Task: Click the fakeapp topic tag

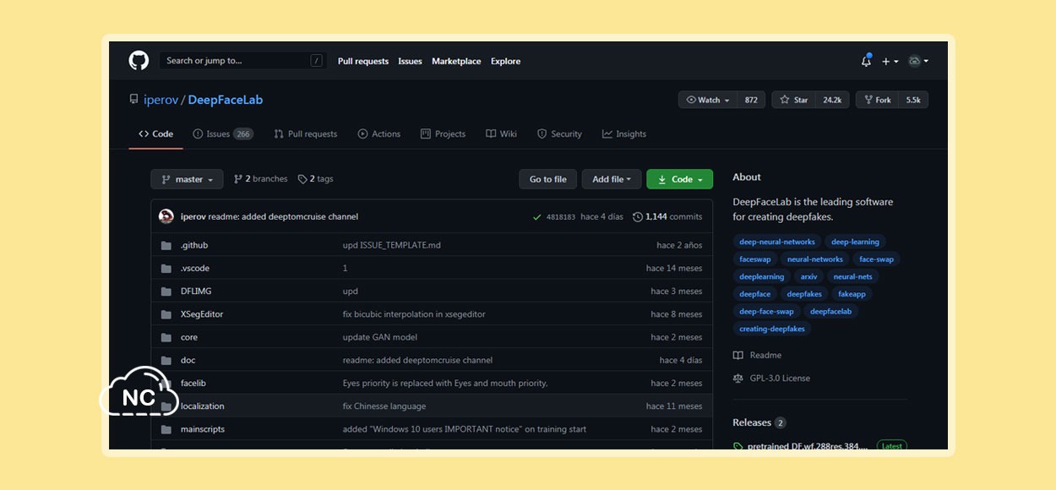Action: (x=852, y=294)
